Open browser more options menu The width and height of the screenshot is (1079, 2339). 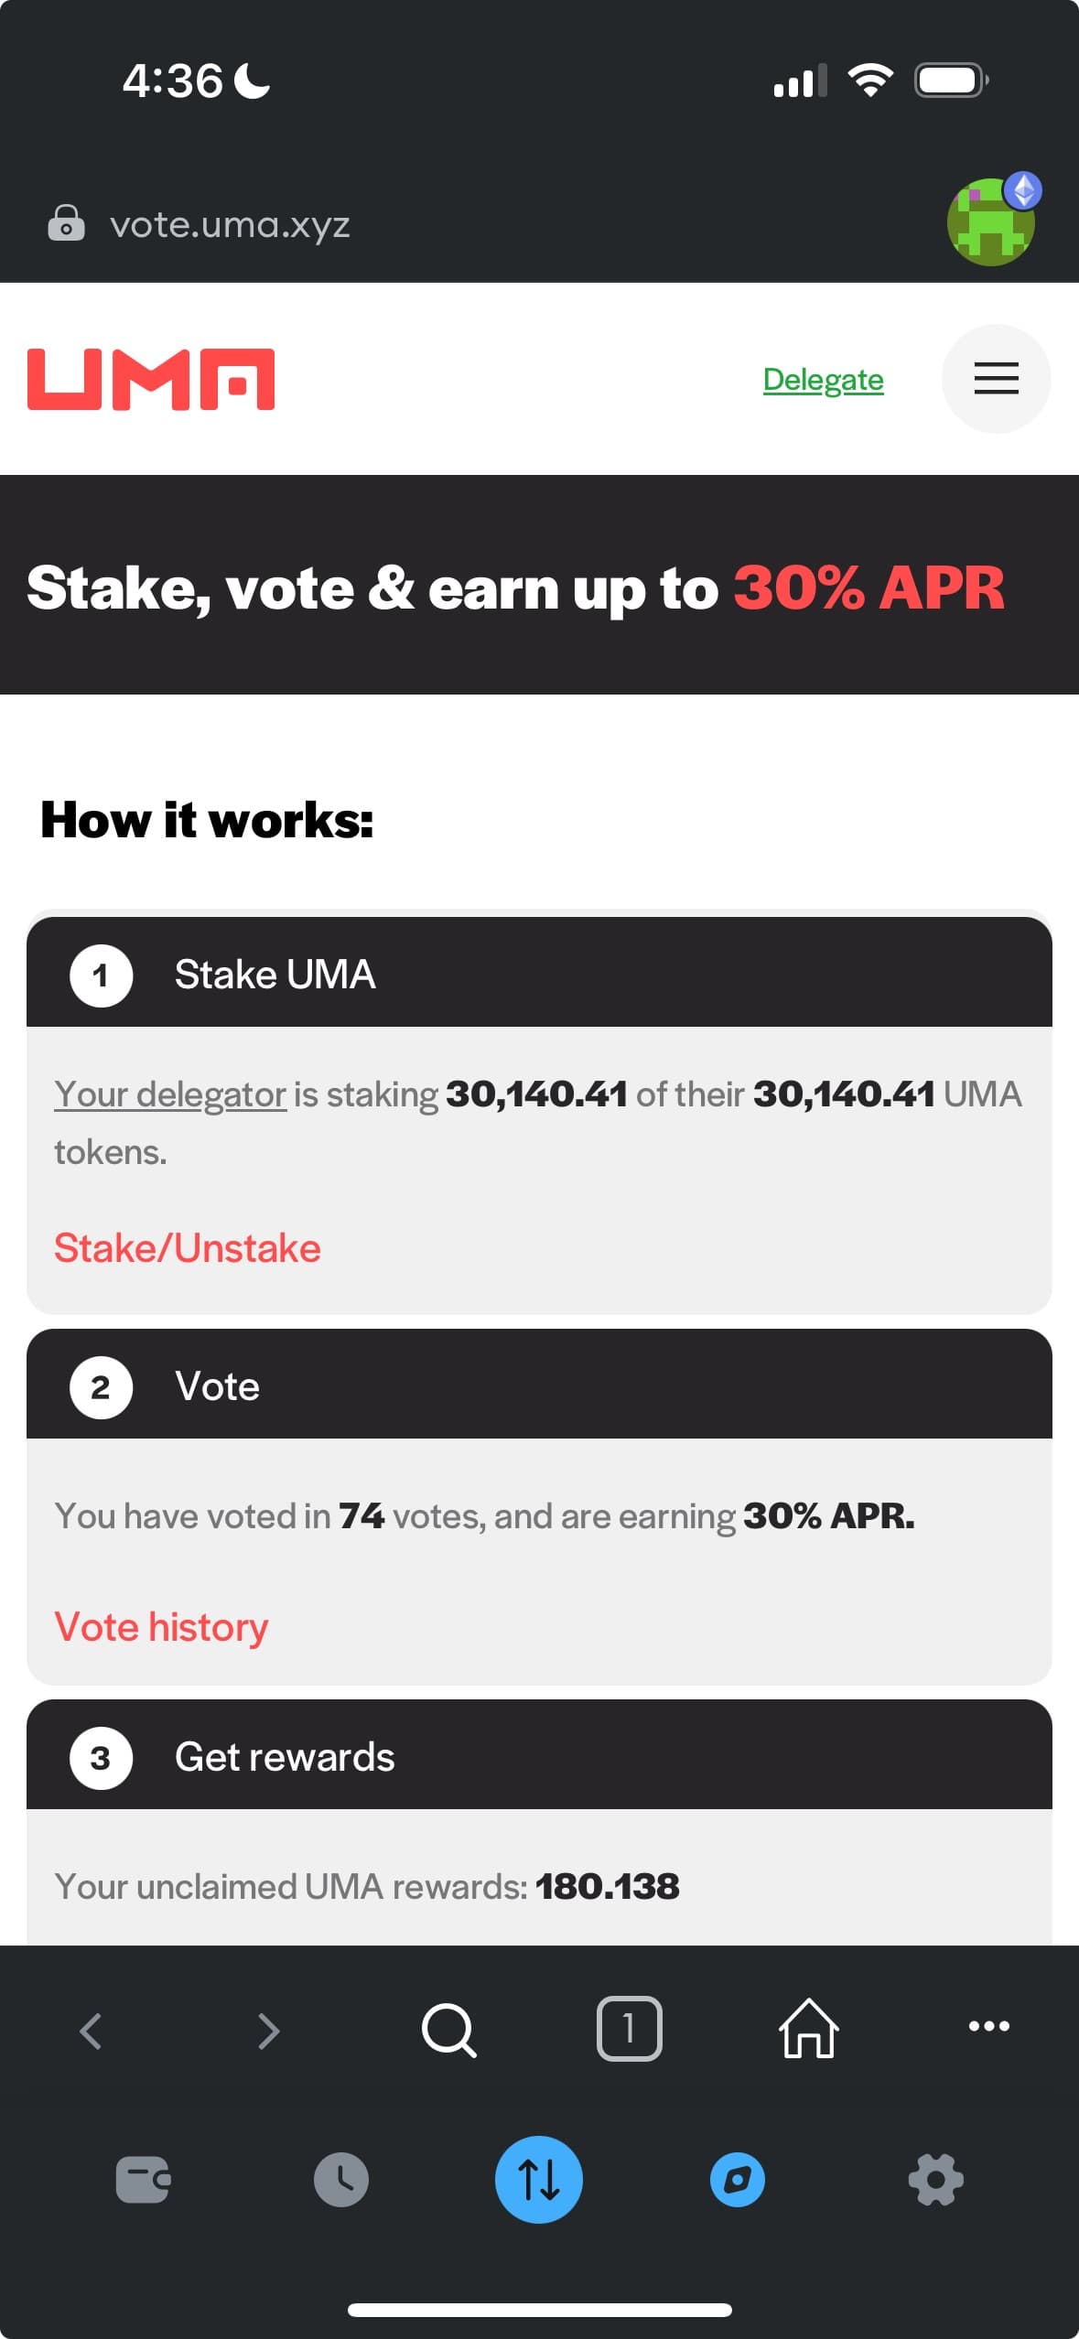pyautogui.click(x=988, y=2026)
